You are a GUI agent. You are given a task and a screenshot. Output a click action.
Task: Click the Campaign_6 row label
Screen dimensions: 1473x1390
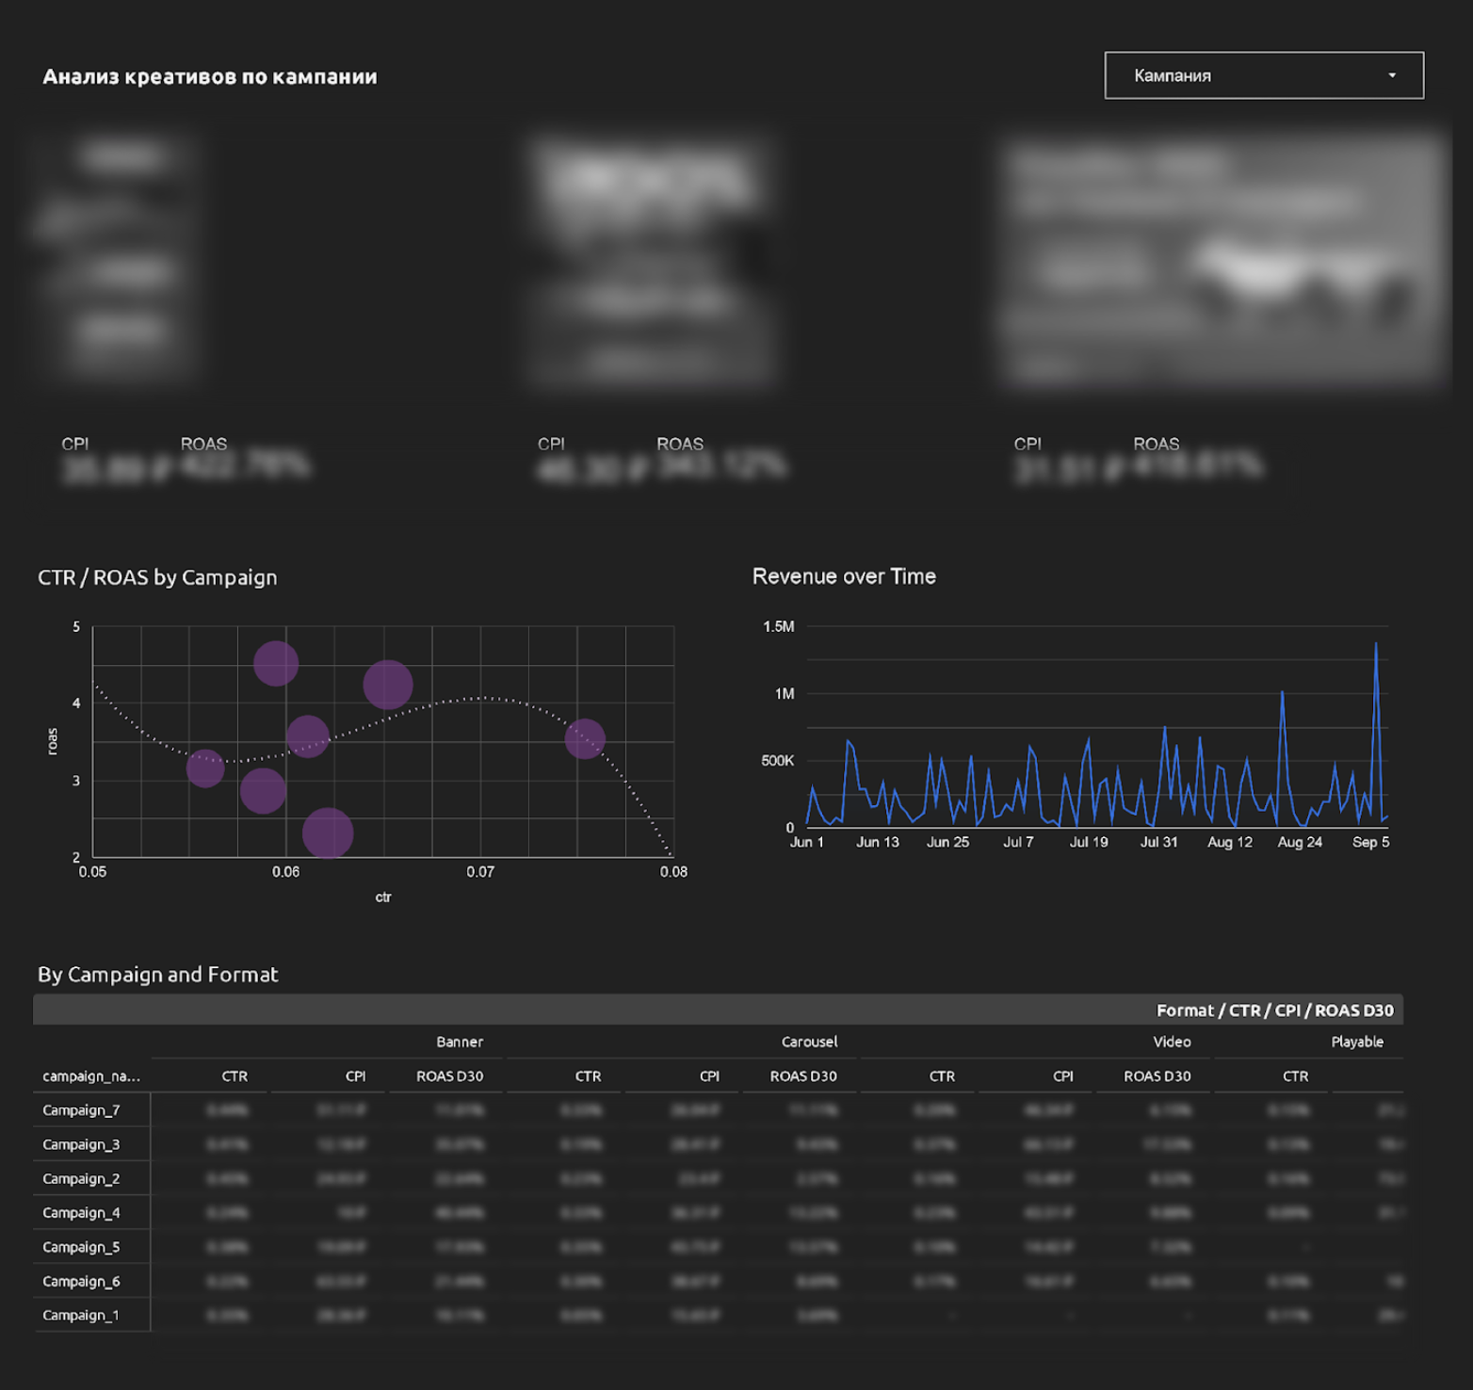coord(81,1282)
